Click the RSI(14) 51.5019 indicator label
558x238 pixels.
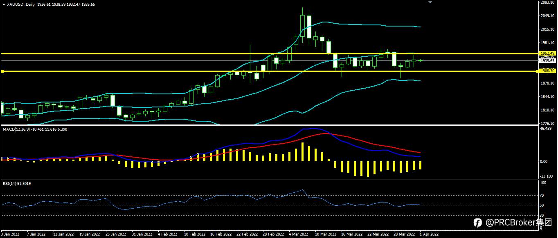(x=17, y=184)
